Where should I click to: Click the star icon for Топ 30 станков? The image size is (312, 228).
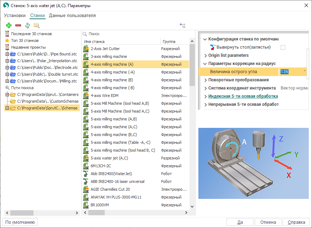click(7, 40)
